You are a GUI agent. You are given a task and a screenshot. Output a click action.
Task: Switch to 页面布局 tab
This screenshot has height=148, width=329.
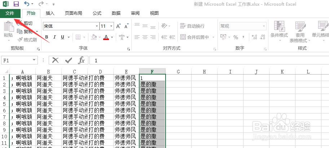coord(73,13)
